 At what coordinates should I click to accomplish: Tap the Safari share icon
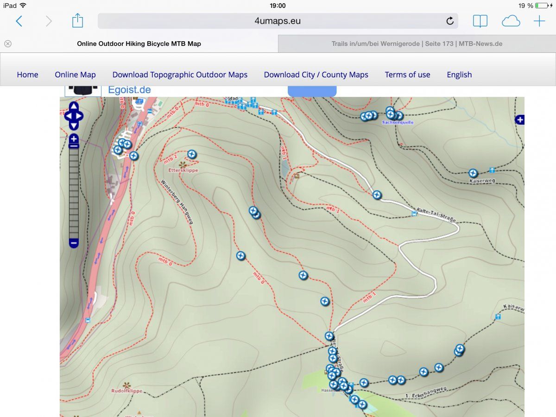pyautogui.click(x=77, y=21)
